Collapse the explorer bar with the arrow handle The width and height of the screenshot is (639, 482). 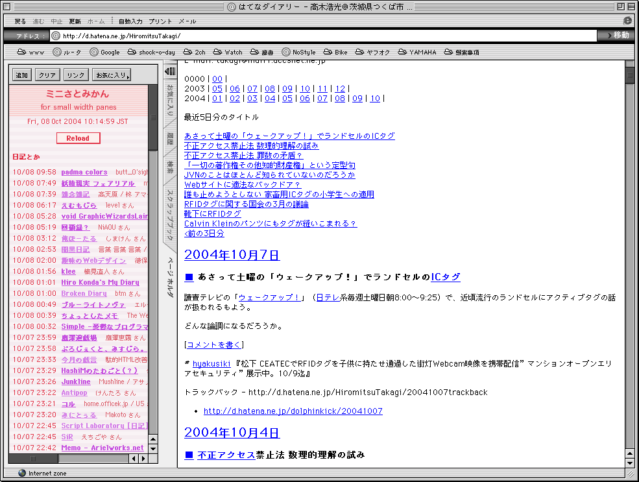click(170, 71)
